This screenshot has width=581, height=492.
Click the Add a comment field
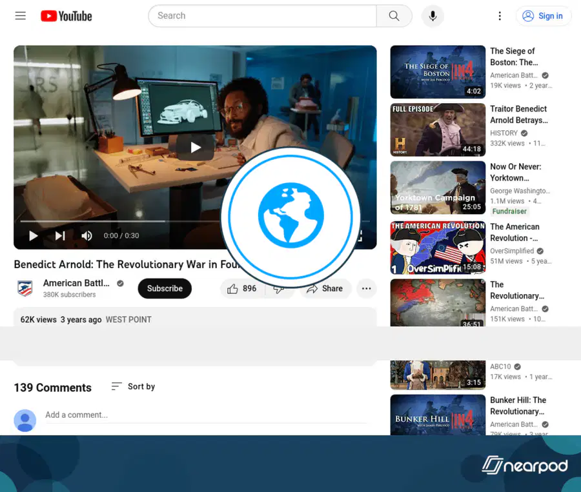click(x=207, y=415)
